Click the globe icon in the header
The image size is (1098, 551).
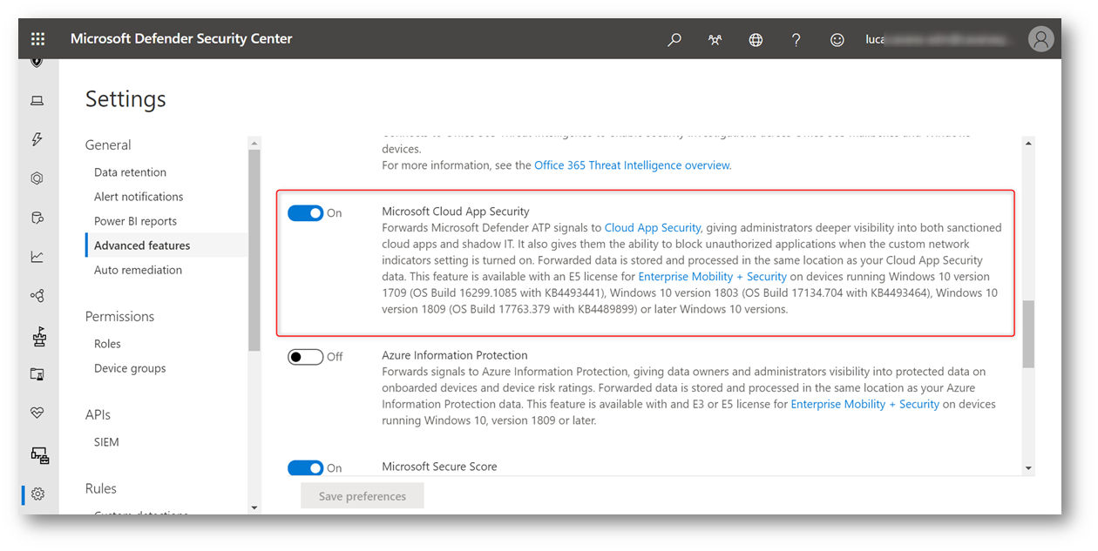[x=756, y=39]
